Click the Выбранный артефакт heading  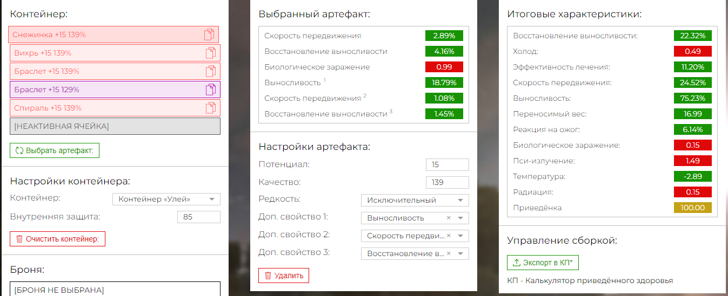pyautogui.click(x=315, y=15)
